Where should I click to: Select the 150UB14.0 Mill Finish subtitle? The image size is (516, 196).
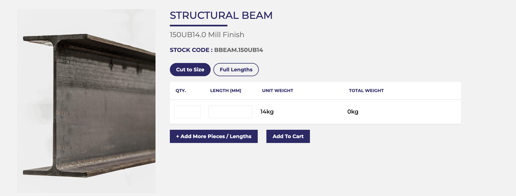click(x=207, y=35)
